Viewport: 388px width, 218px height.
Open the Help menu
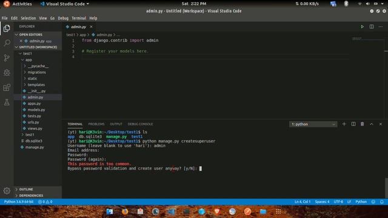(93, 18)
